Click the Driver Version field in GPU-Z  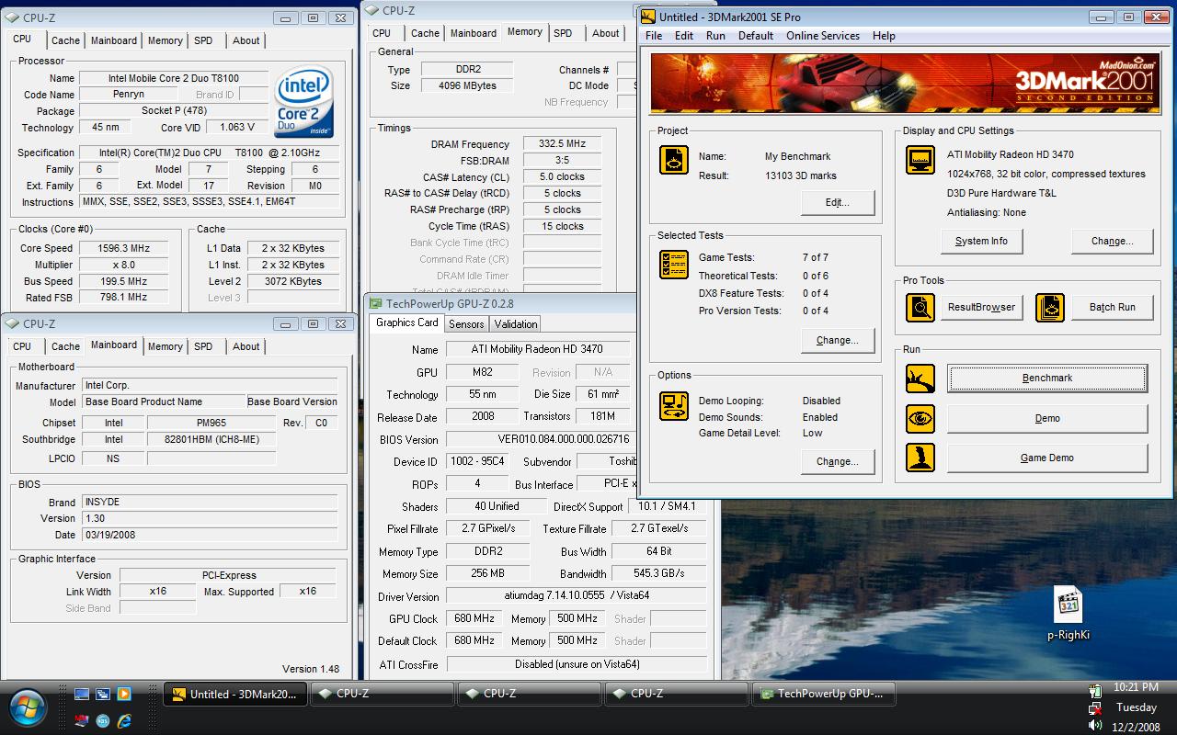(577, 595)
